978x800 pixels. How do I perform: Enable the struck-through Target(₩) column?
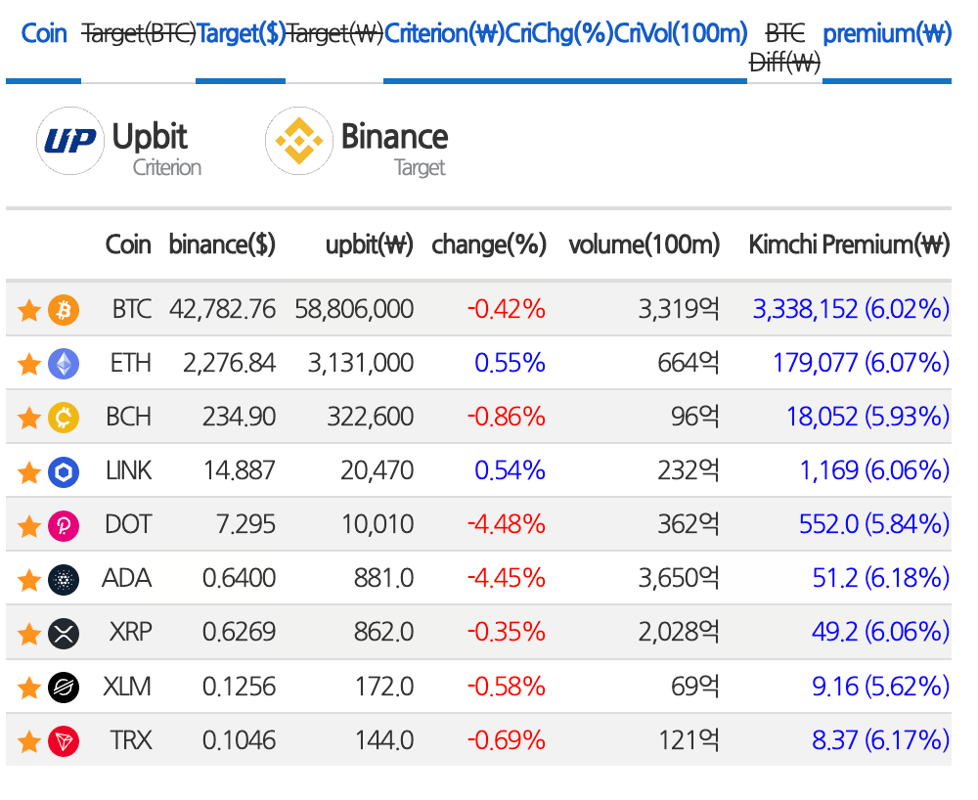click(333, 32)
